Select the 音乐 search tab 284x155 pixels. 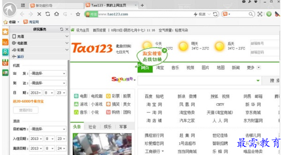point(175,67)
